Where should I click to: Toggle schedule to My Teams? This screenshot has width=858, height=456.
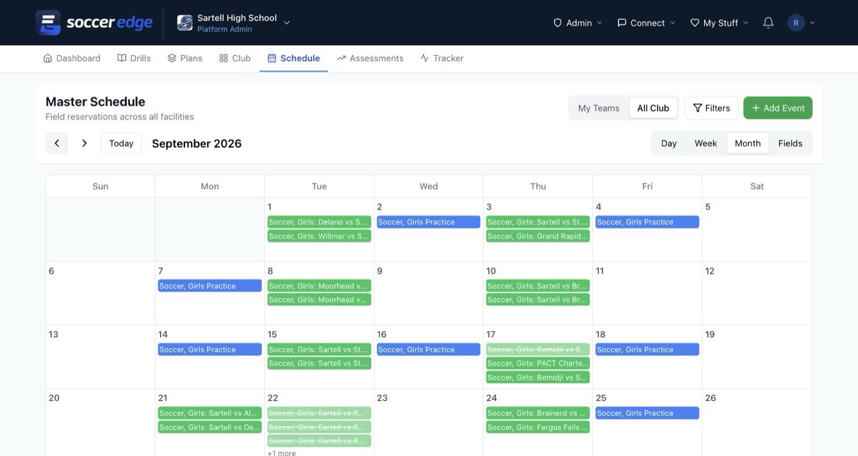tap(599, 108)
